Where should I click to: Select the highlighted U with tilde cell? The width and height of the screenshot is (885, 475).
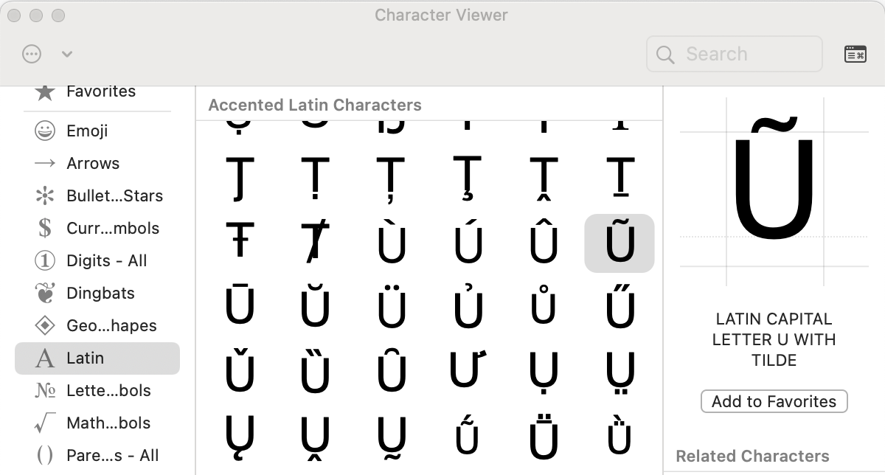pyautogui.click(x=619, y=243)
